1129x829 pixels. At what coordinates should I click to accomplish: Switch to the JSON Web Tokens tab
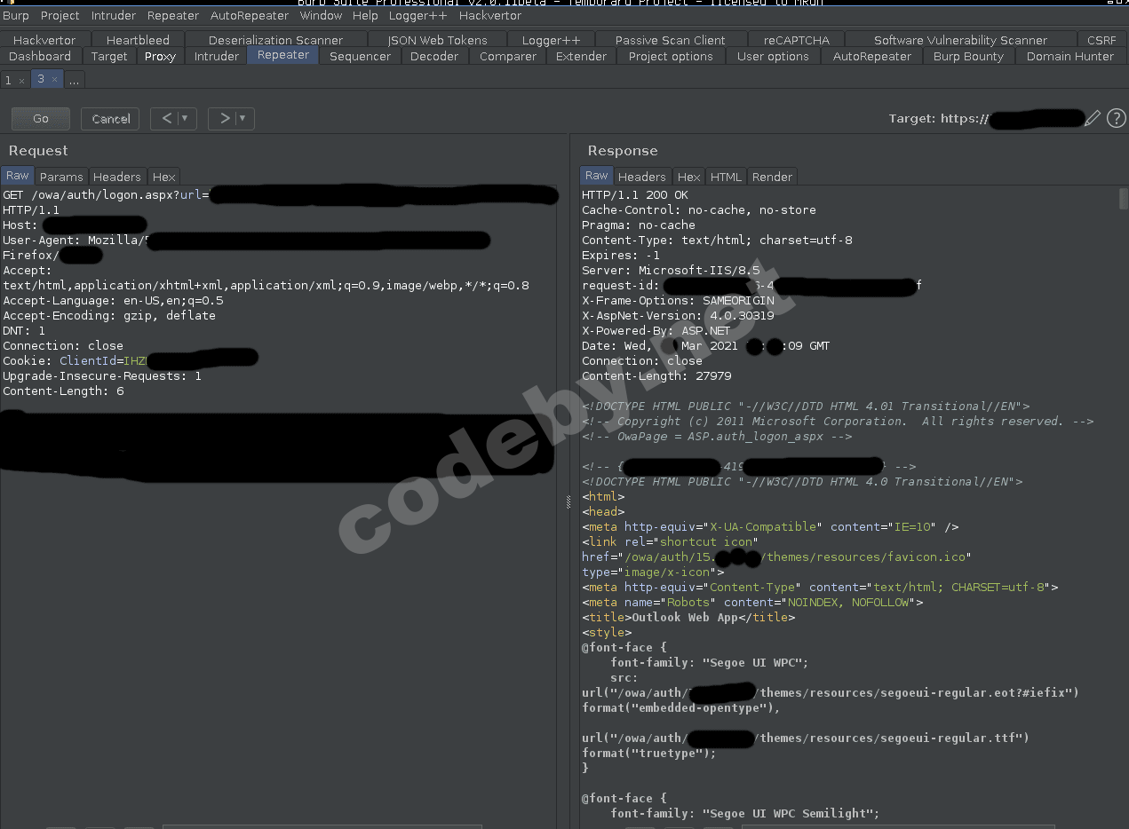pyautogui.click(x=437, y=40)
